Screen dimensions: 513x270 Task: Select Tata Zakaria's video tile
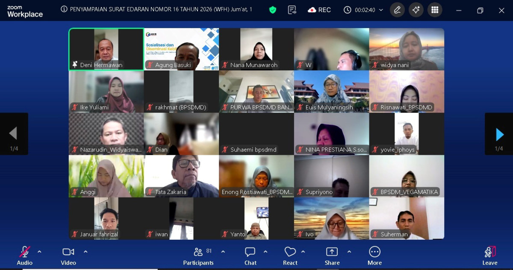[x=181, y=176]
